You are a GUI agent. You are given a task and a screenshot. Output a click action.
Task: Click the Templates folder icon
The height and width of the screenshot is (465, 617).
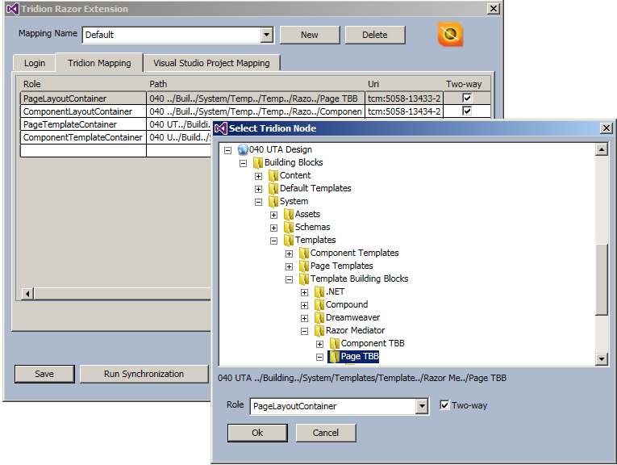[x=289, y=241]
